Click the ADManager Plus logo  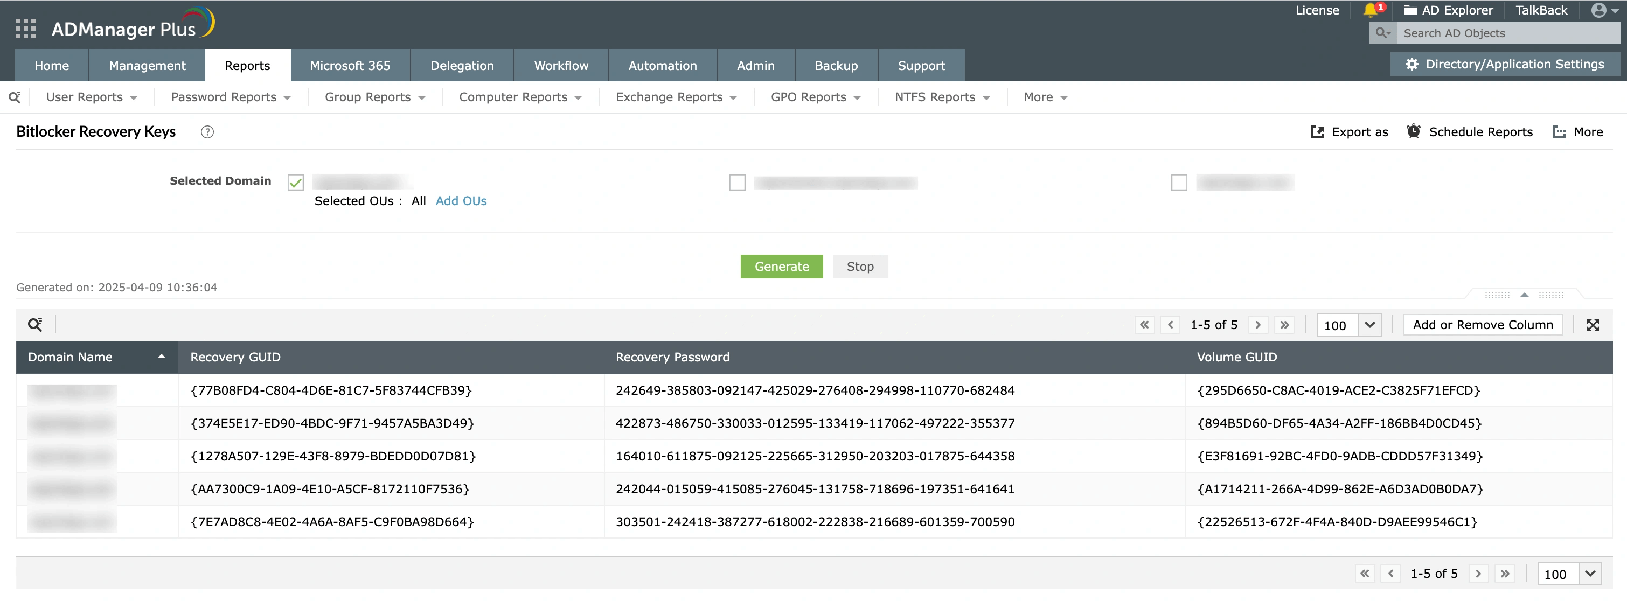[133, 24]
